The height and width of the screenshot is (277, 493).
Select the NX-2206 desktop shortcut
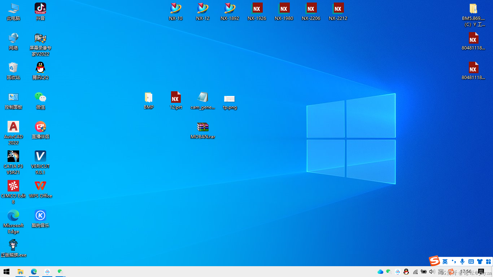tap(311, 12)
